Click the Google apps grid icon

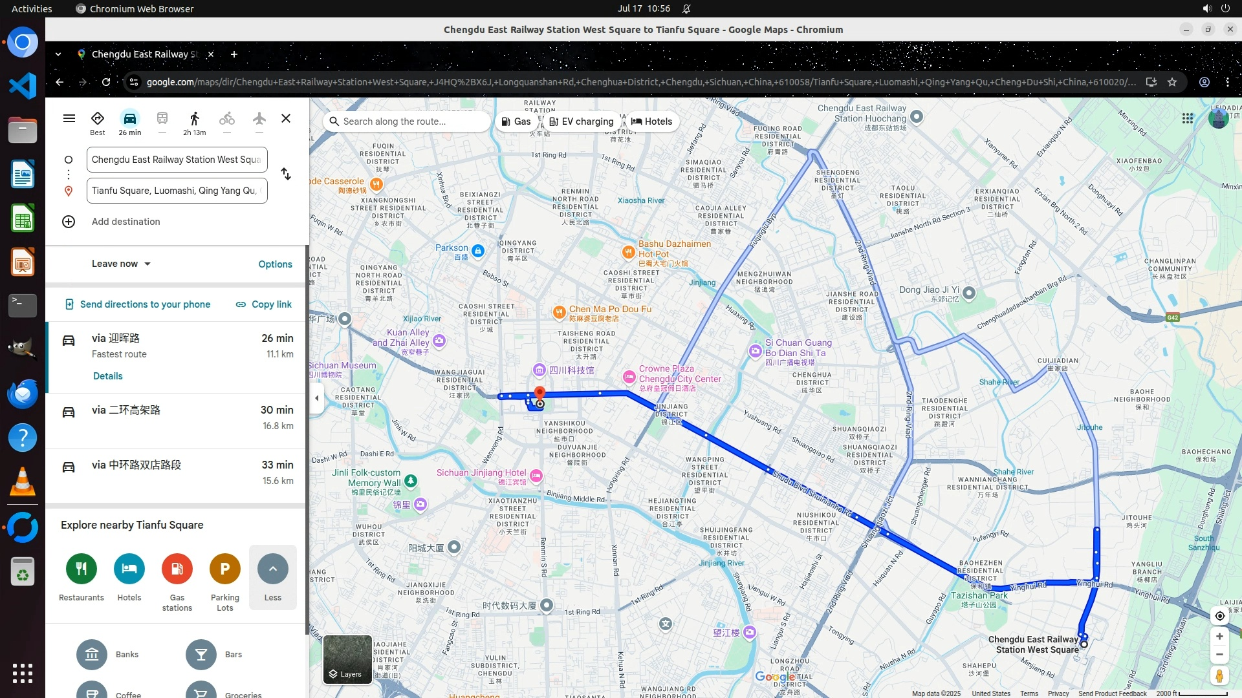tap(1188, 118)
